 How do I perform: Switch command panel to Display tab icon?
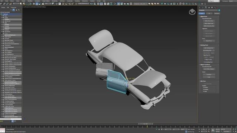pos(212,7)
